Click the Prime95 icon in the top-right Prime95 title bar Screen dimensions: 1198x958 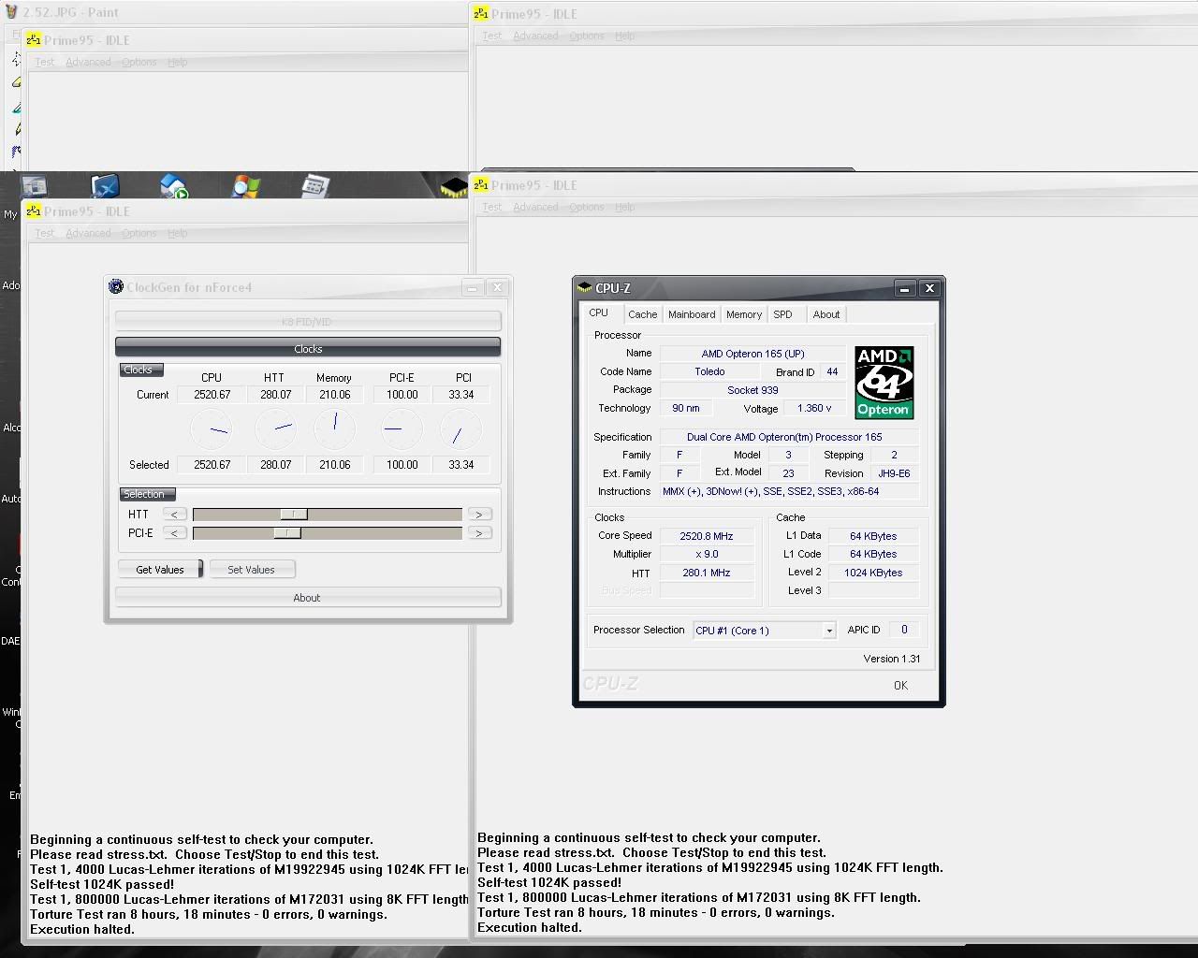(481, 13)
